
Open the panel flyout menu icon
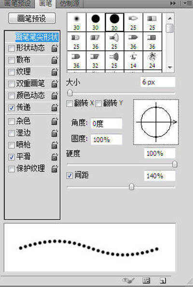[187, 3]
